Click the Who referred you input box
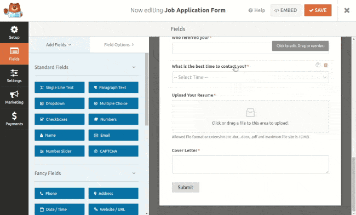Viewport: 356px width, 215px height. point(250,48)
